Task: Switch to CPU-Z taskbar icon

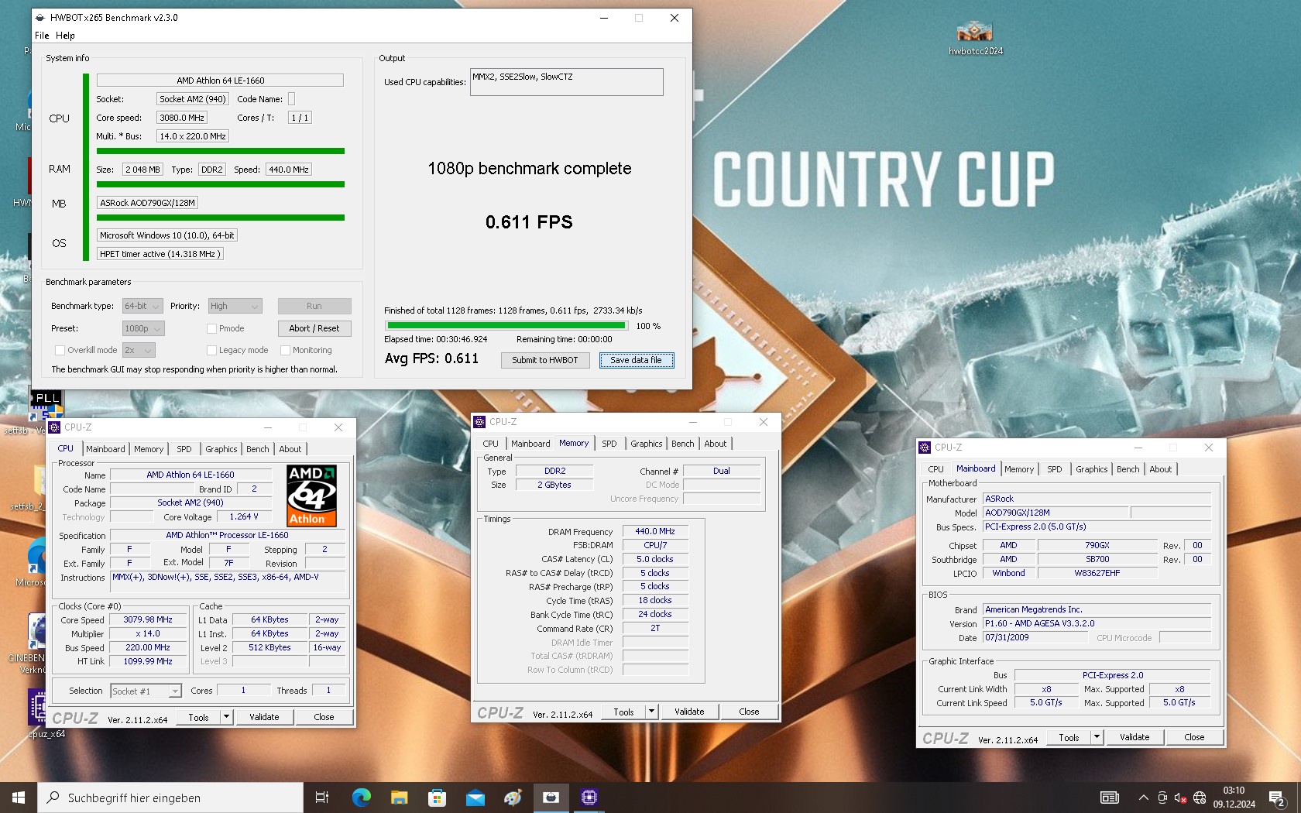Action: [589, 798]
